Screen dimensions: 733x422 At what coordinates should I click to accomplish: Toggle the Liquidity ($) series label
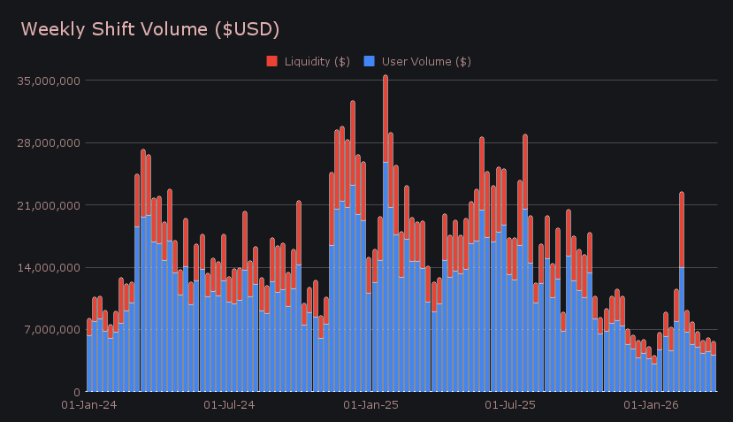click(316, 61)
